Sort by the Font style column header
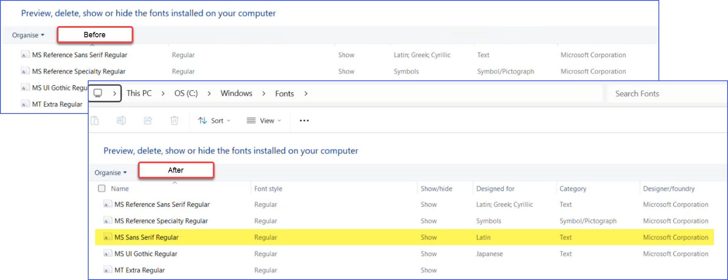728x280 pixels. click(268, 189)
